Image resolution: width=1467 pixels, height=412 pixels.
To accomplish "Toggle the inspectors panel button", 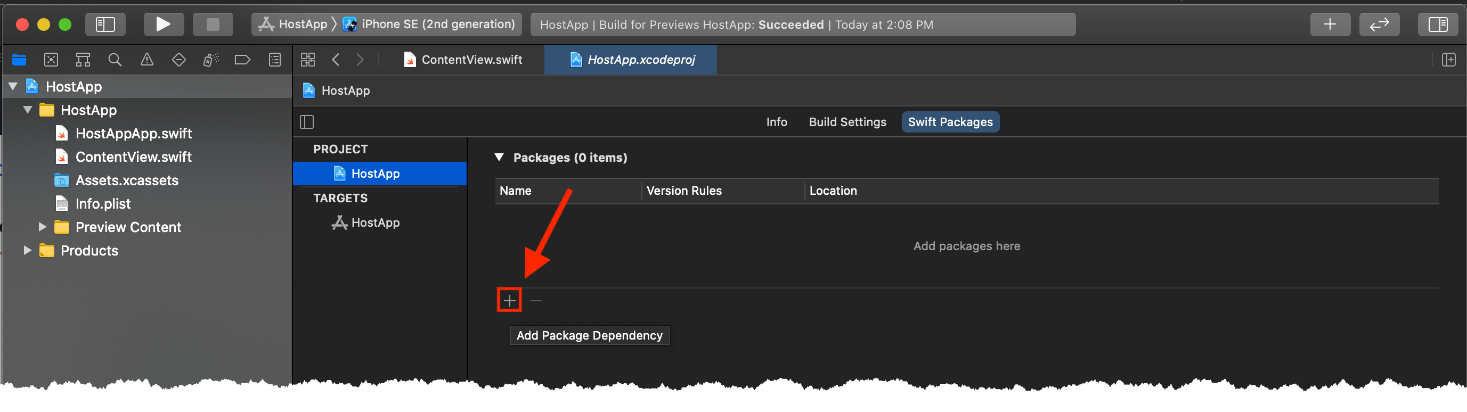I will click(1437, 24).
